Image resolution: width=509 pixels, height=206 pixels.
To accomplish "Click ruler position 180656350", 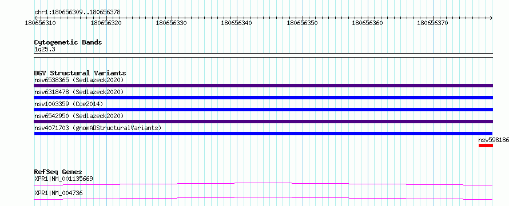I will (302, 23).
